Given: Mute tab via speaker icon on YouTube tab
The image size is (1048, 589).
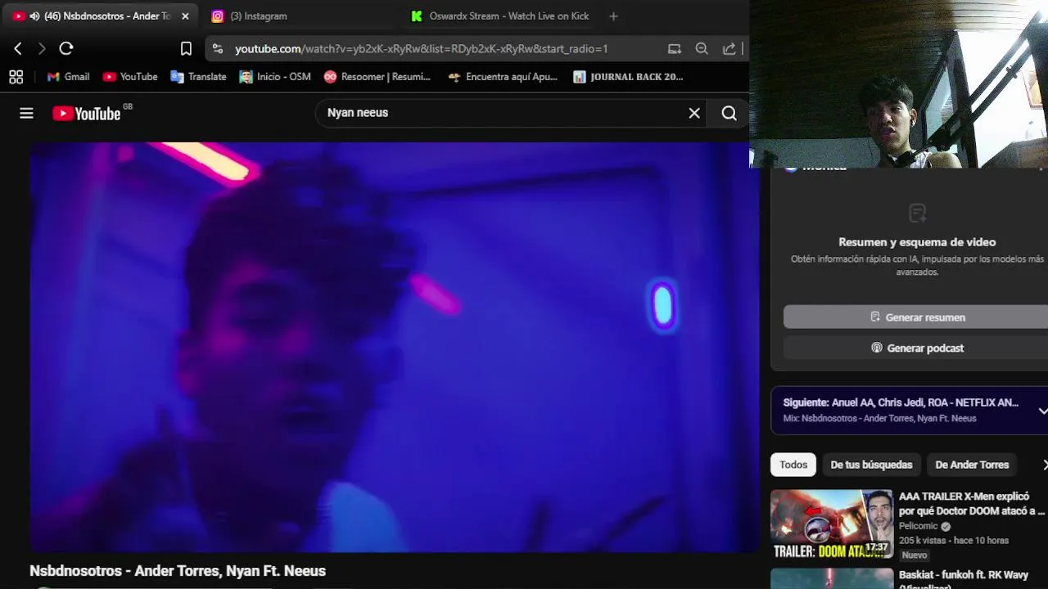Looking at the screenshot, I should tap(34, 16).
